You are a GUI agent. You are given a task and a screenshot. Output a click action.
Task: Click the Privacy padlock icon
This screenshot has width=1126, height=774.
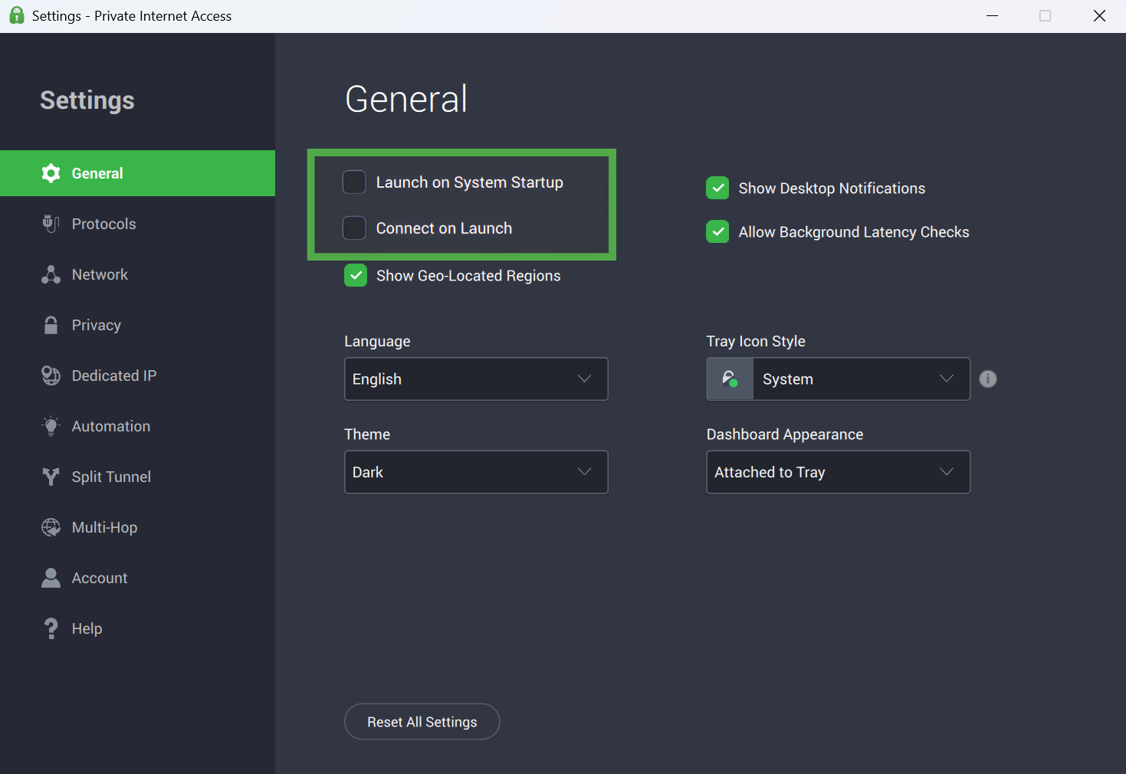click(51, 325)
